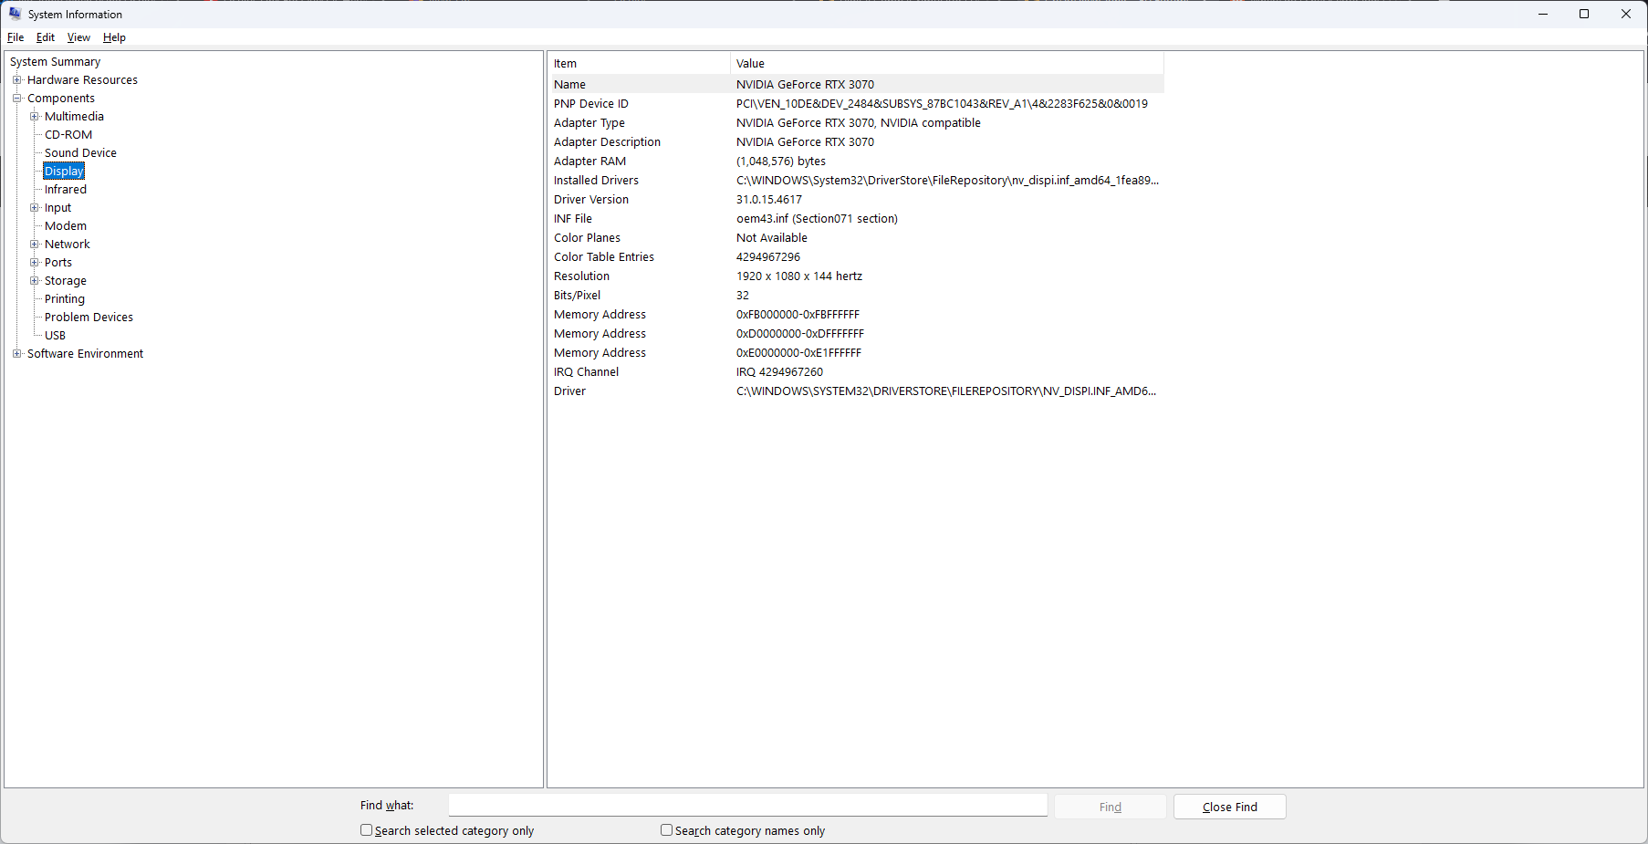The image size is (1648, 844).
Task: Expand the Ports node
Action: (x=35, y=263)
